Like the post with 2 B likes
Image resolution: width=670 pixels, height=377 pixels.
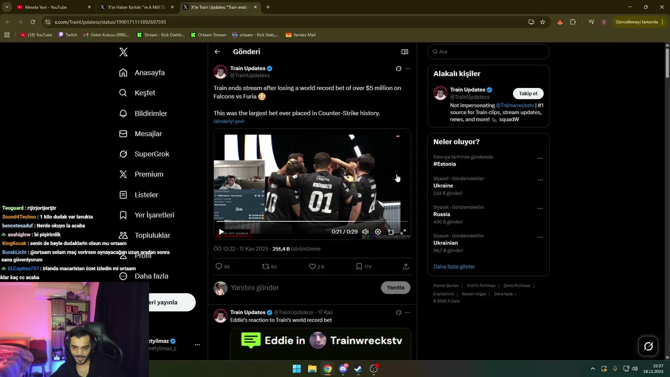tap(317, 267)
